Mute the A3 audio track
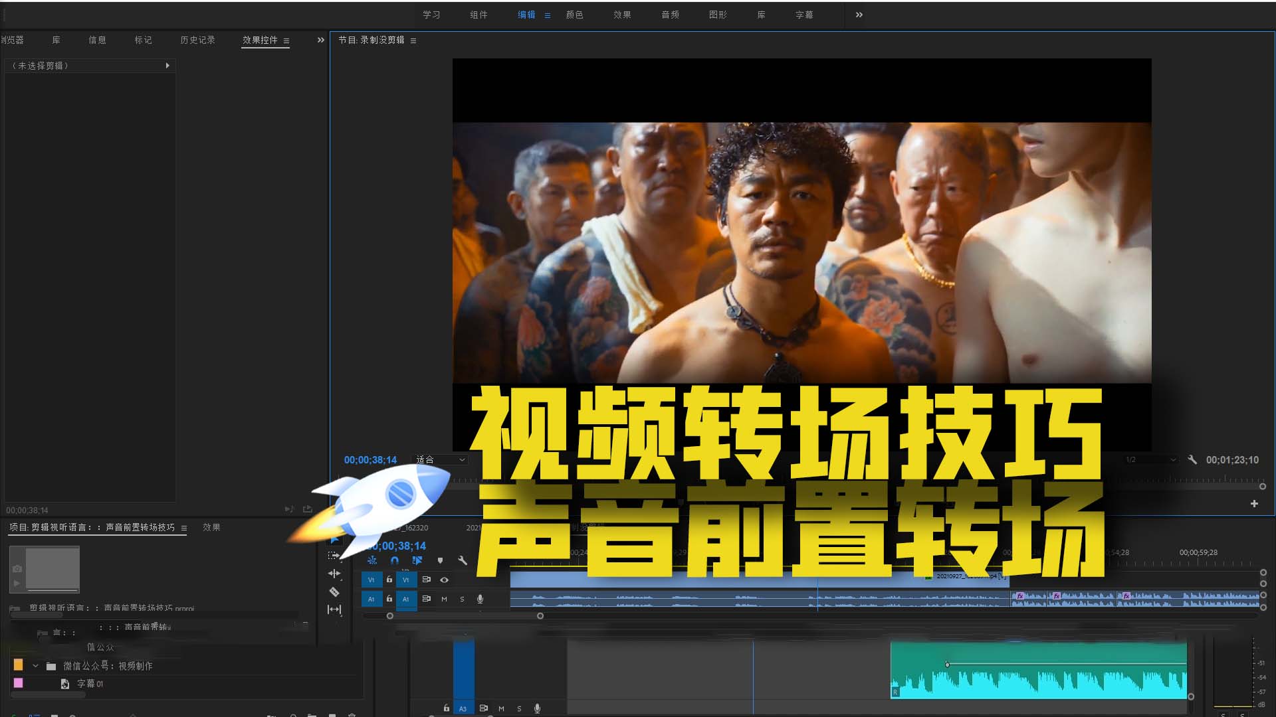This screenshot has height=717, width=1276. click(x=502, y=708)
